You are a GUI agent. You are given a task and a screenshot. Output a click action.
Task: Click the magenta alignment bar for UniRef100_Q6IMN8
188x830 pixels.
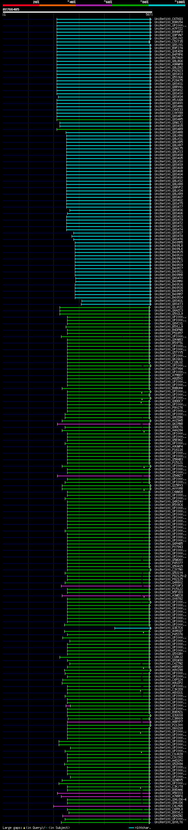[x=104, y=424]
